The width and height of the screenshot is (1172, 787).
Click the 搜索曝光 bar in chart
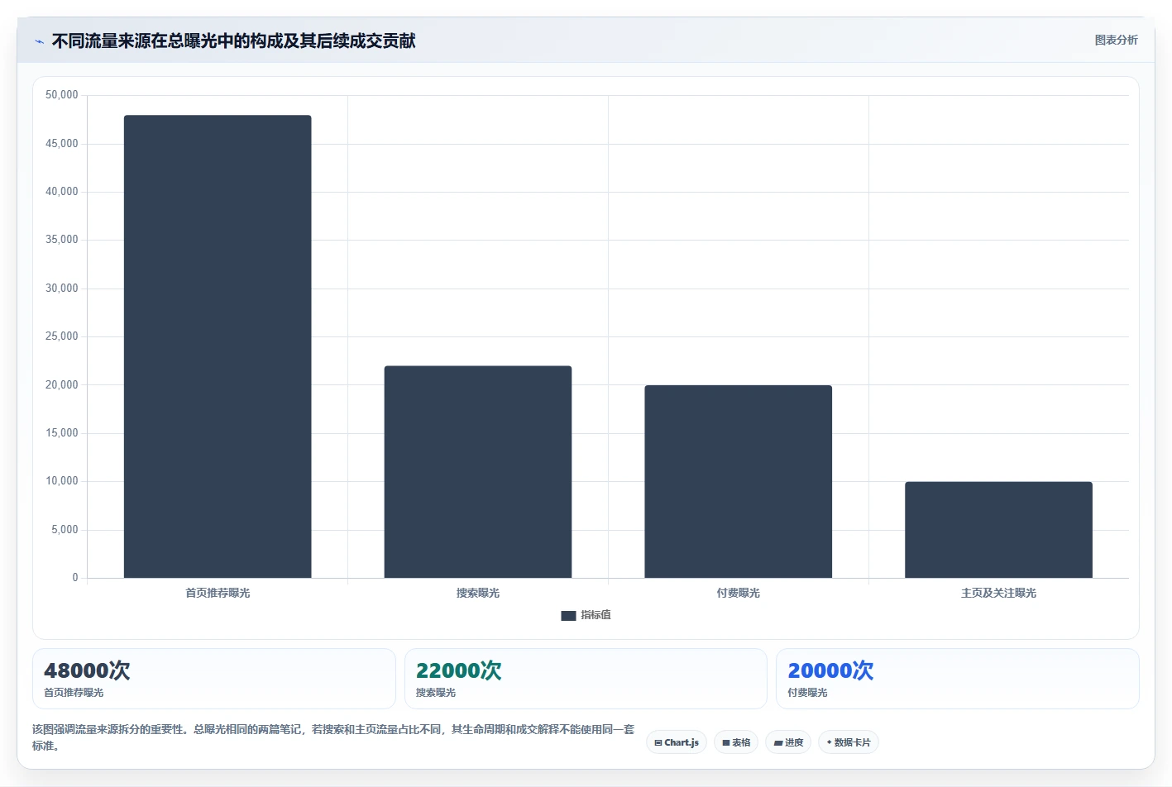478,472
